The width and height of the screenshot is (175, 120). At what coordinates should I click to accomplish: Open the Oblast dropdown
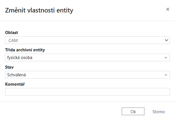(x=87, y=40)
